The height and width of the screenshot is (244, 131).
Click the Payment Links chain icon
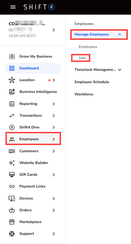pos(12,186)
